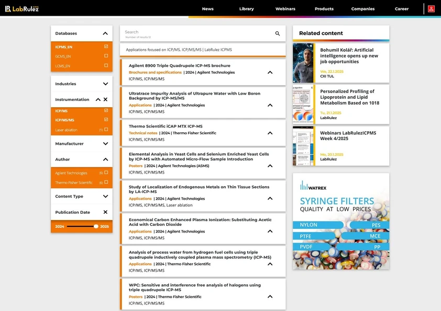Click the 2024 slider start label
This screenshot has height=311, width=441.
[x=60, y=226]
